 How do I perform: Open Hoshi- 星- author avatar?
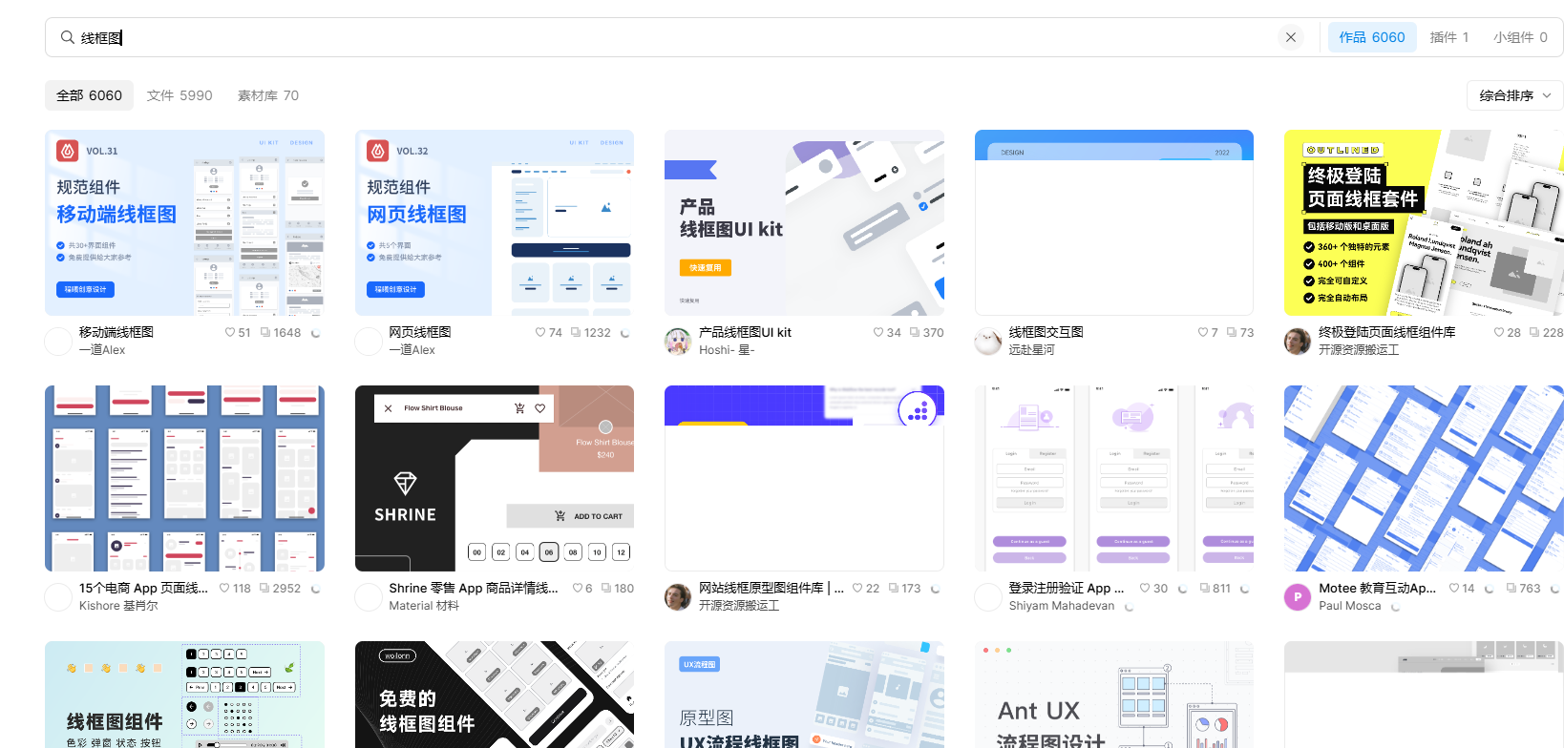(678, 342)
